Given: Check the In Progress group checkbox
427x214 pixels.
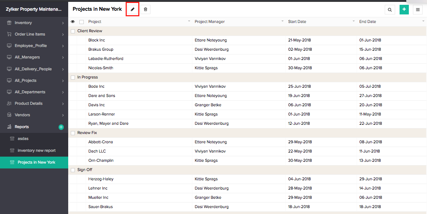Looking at the screenshot, I should 73,77.
